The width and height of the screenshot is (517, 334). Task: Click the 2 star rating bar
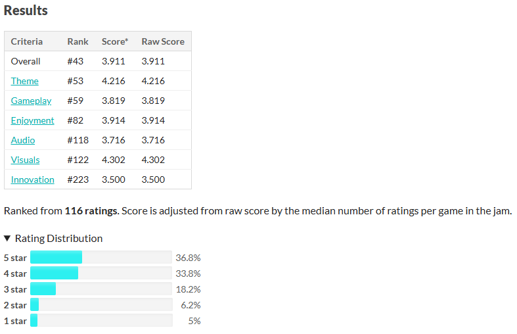[101, 304]
